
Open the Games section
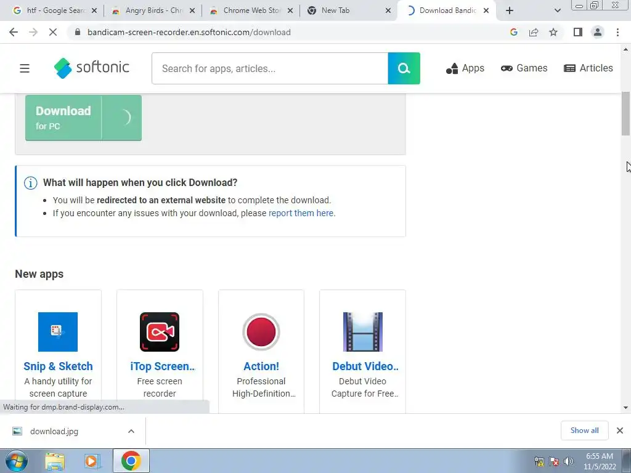pos(524,68)
